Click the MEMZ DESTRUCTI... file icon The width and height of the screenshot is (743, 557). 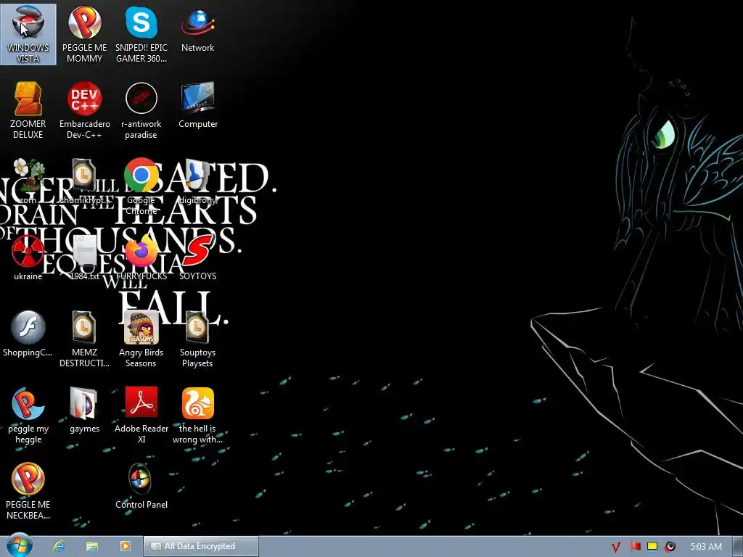point(84,339)
